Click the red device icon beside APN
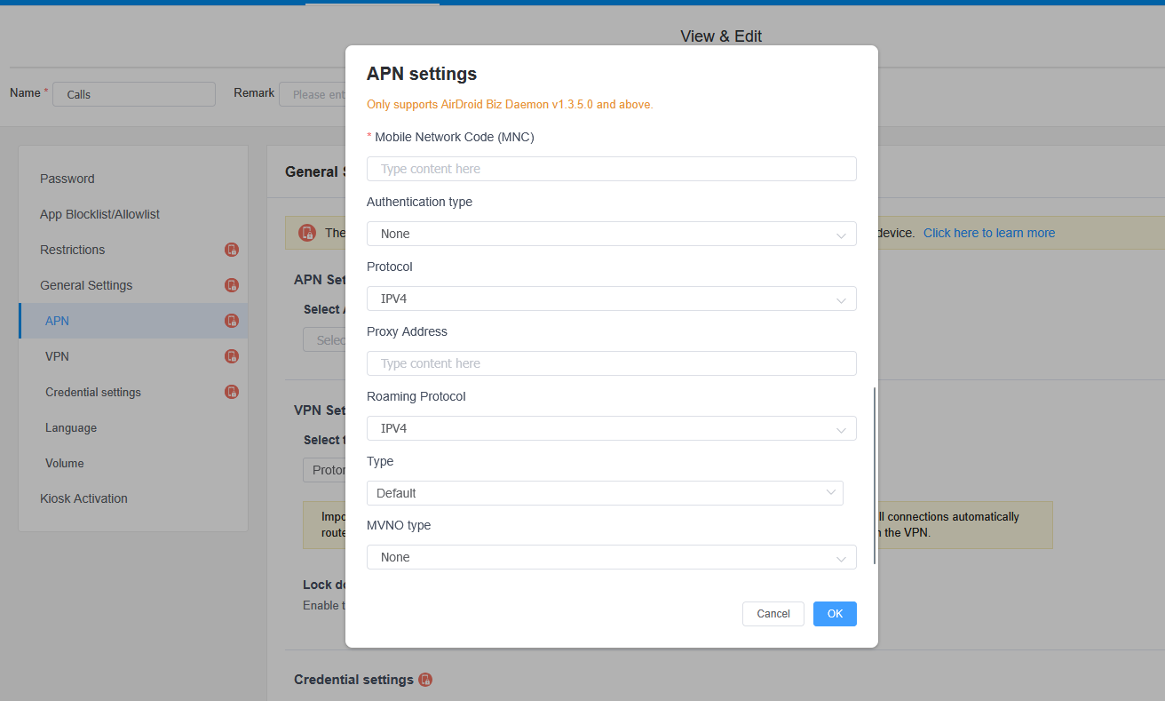This screenshot has height=701, width=1165. pyautogui.click(x=232, y=321)
